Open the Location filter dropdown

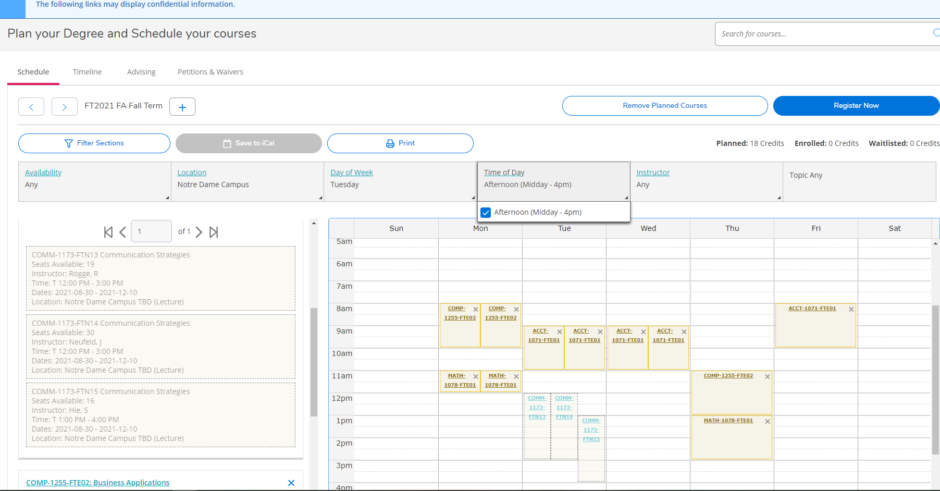192,173
